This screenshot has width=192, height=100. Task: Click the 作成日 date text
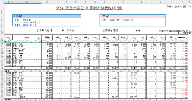click(x=179, y=6)
